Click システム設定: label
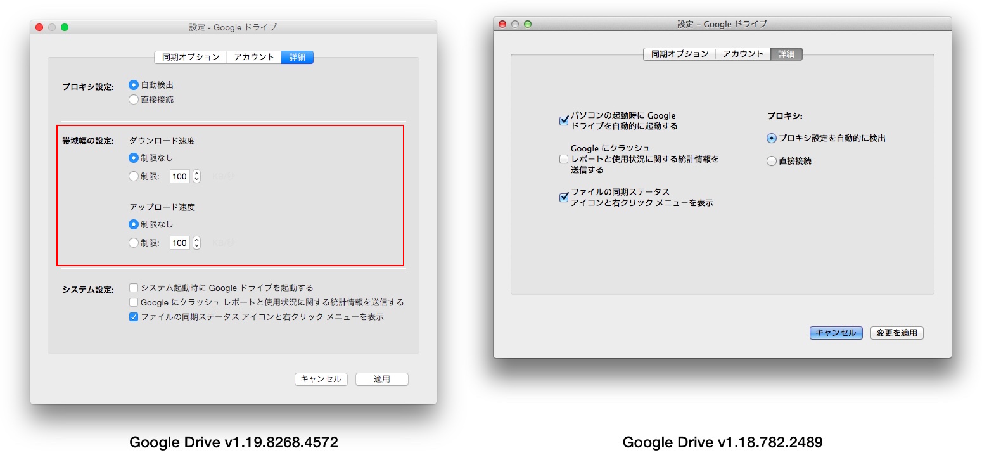This screenshot has height=455, width=982. point(87,290)
